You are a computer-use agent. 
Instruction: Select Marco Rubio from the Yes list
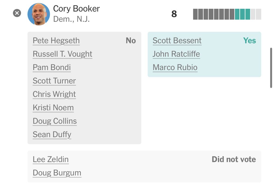[x=175, y=67]
